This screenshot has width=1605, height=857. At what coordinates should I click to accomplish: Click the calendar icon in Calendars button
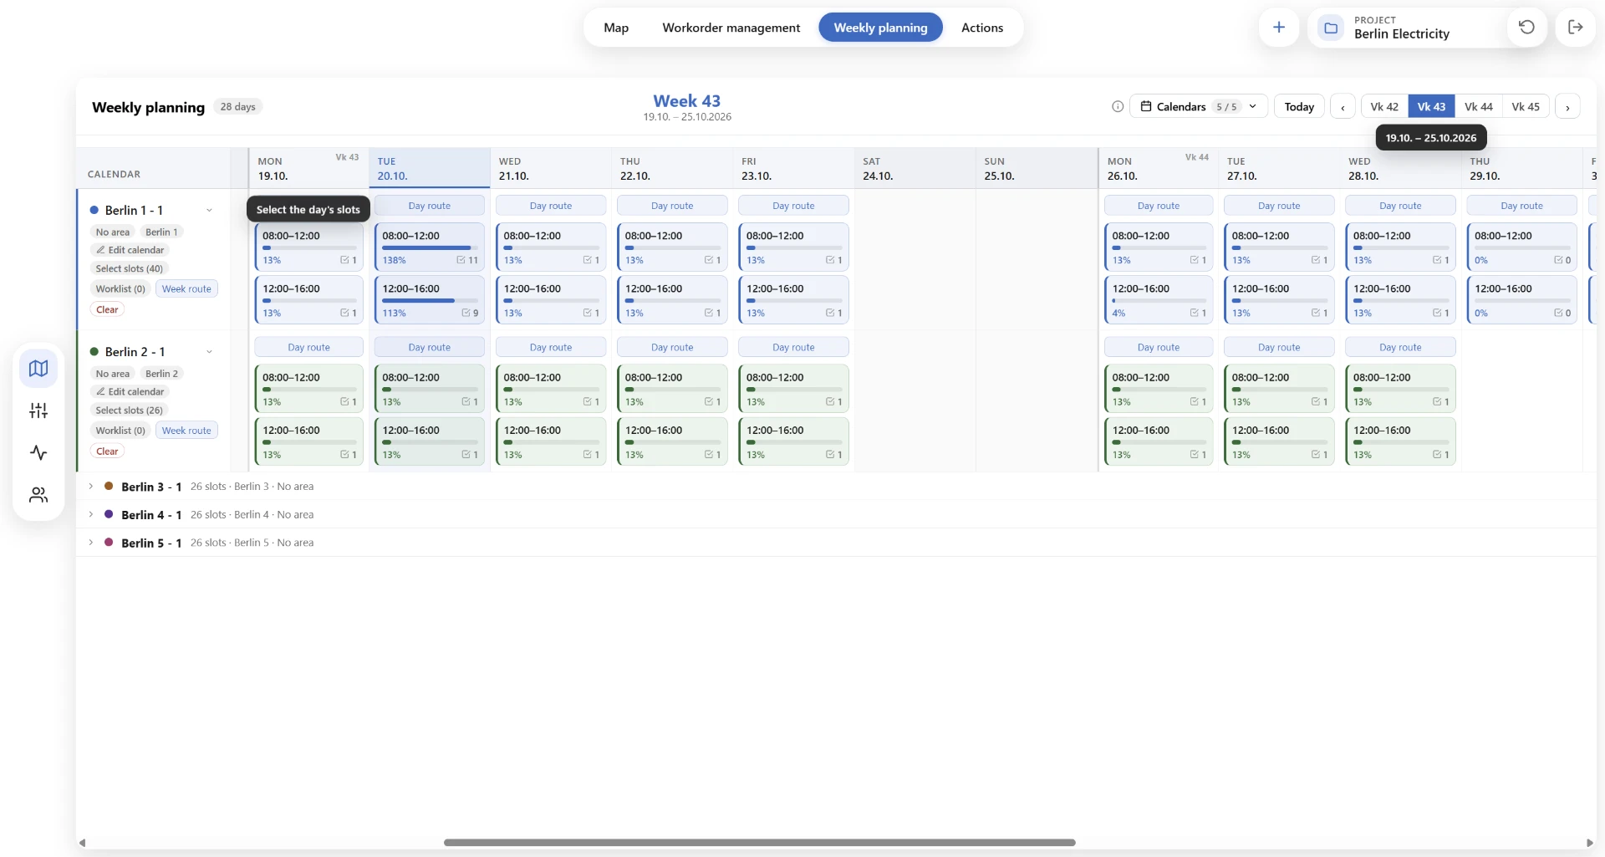click(x=1146, y=106)
